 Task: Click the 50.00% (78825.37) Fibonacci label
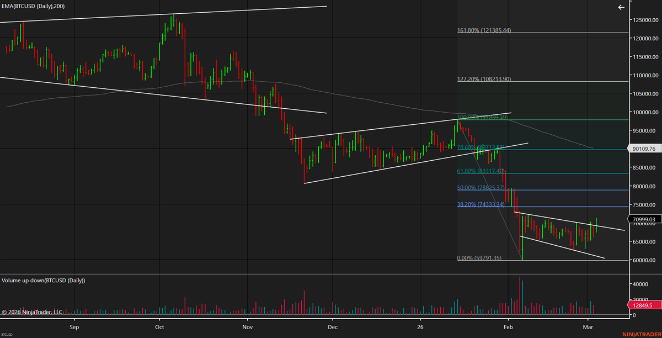coord(481,188)
